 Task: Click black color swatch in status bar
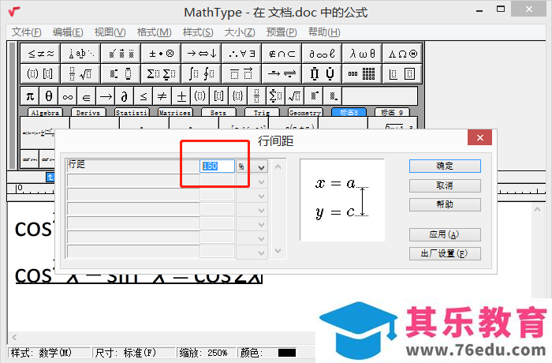[287, 353]
